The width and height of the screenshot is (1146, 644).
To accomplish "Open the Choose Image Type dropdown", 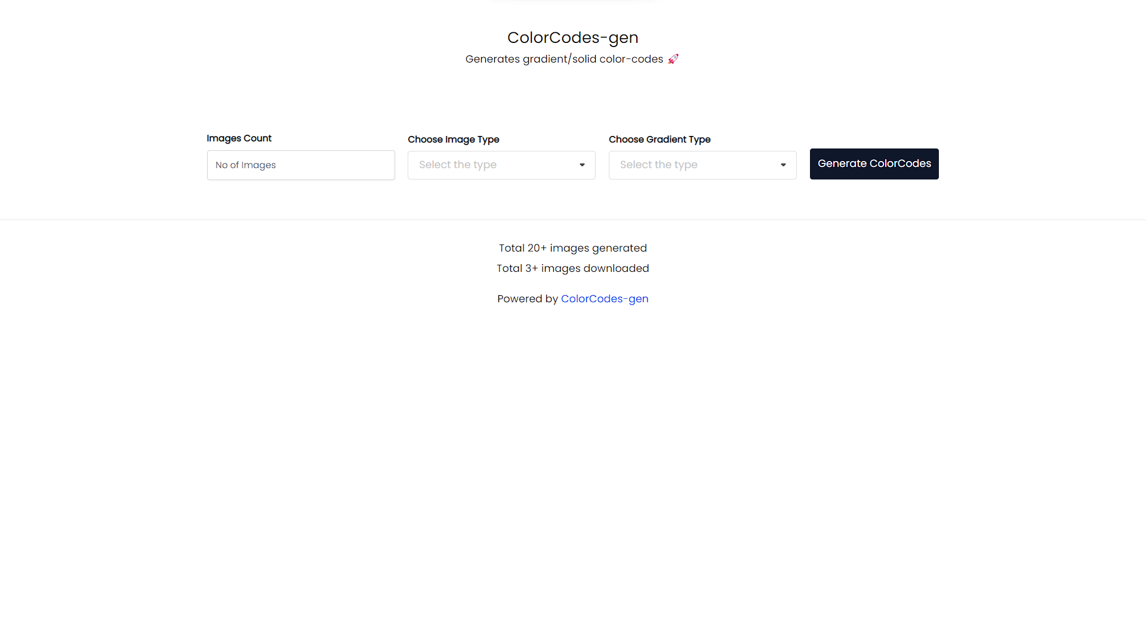I will point(501,165).
